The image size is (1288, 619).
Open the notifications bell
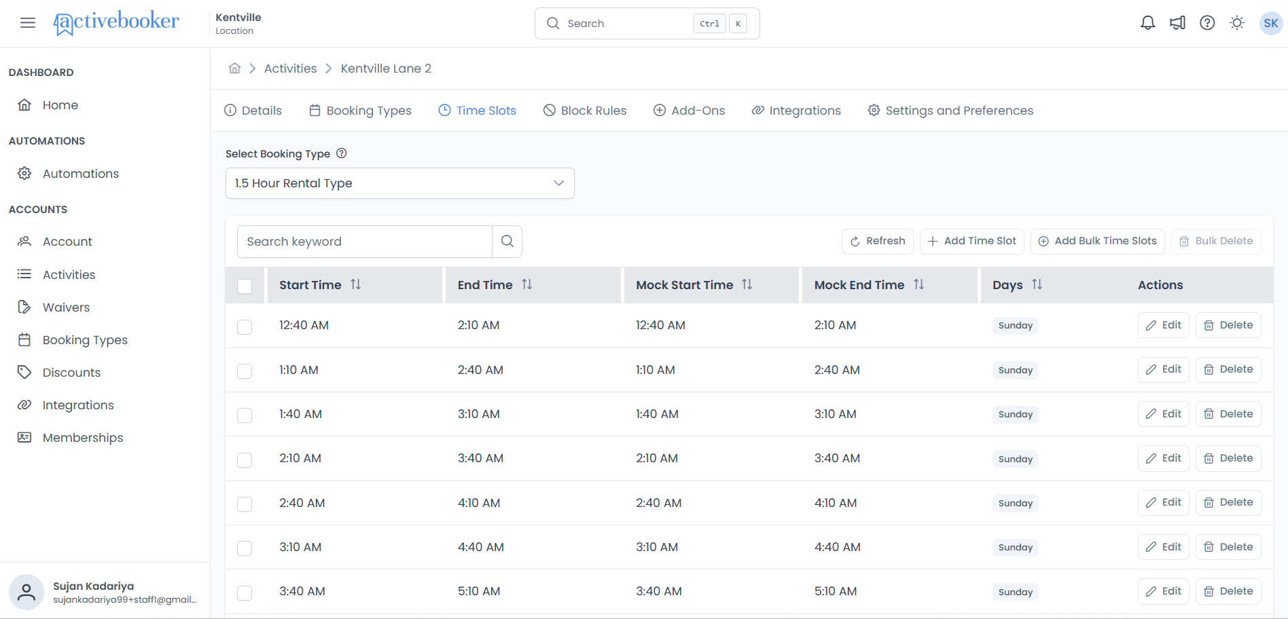(1147, 23)
